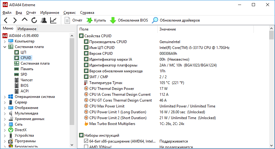Open the Отчёт menu in the menu bar

(x=31, y=13)
